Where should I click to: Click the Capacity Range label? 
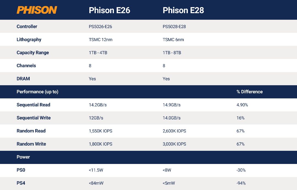pyautogui.click(x=33, y=53)
